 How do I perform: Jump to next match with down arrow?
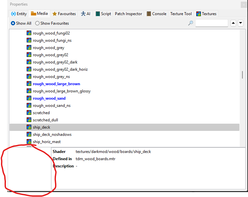240,23
